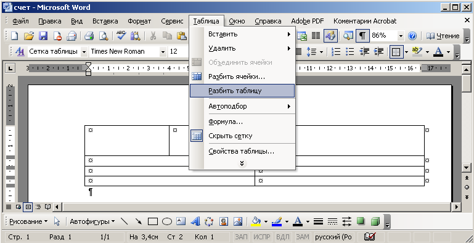Screen dimensions: 474x243
Task: Open the Сервис menu
Action: (172, 21)
